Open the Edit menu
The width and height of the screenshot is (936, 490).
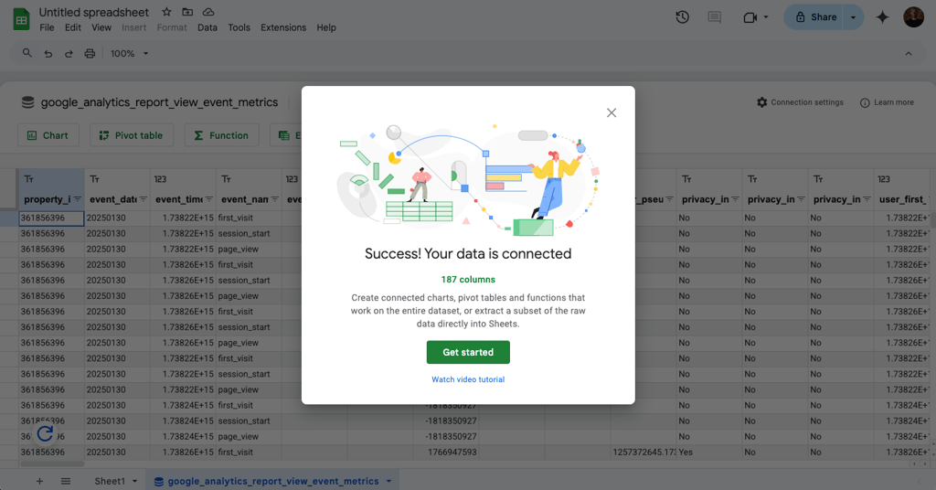click(73, 27)
